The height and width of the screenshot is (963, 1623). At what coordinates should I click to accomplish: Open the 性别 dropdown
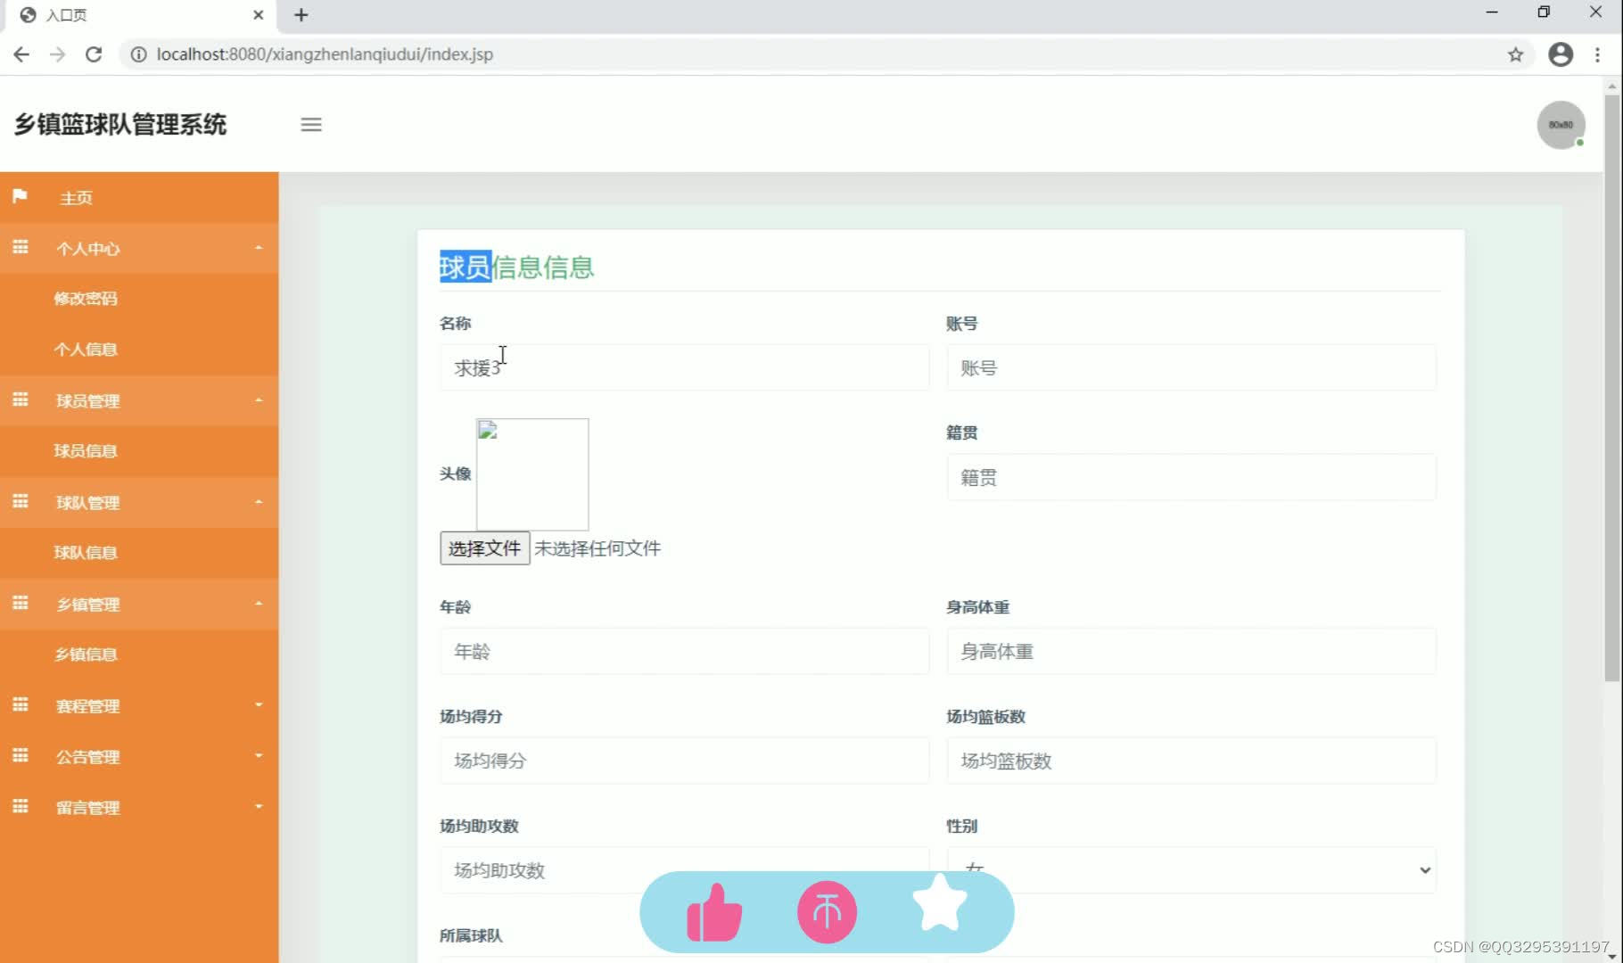(x=1191, y=869)
